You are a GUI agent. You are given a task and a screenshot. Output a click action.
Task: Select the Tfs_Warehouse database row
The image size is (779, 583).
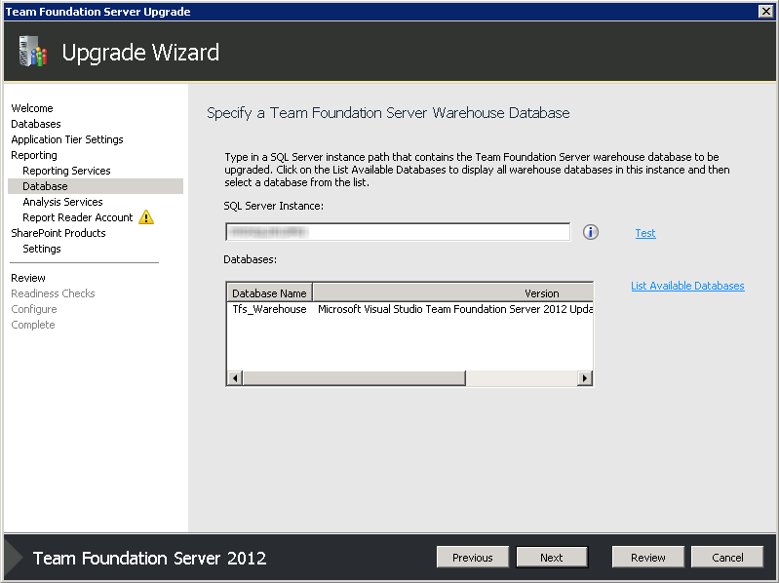[x=409, y=309]
